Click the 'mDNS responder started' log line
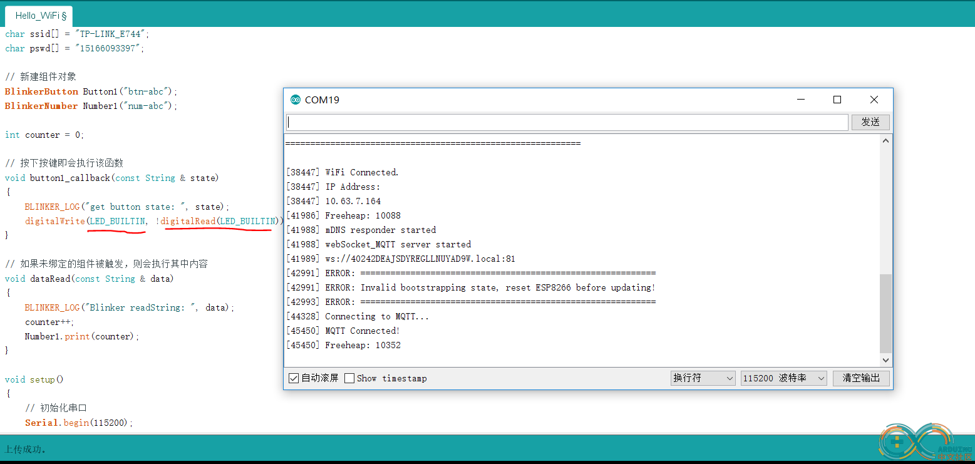975x464 pixels. coord(361,230)
